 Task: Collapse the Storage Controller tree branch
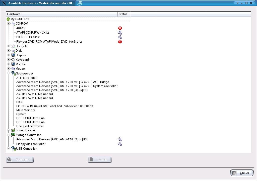coord(9,135)
